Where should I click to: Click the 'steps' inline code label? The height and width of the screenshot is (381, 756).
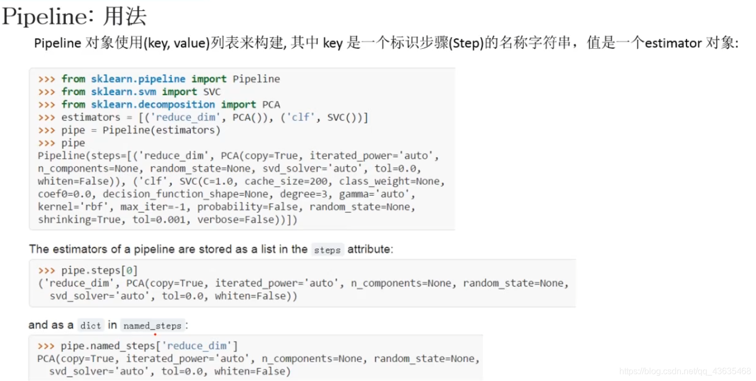327,250
